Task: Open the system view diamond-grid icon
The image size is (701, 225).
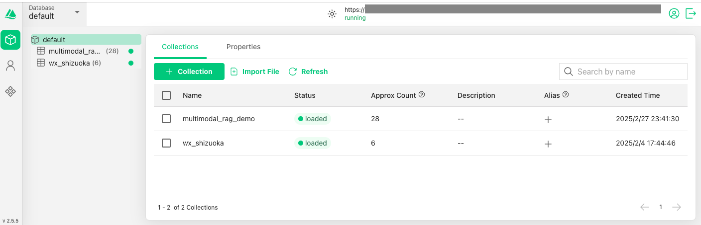Action: [10, 91]
